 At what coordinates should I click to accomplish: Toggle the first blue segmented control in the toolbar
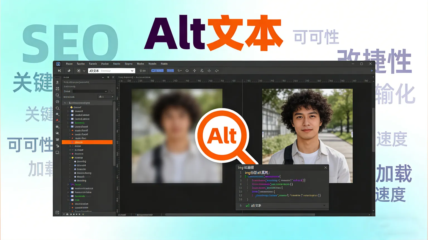(158, 71)
